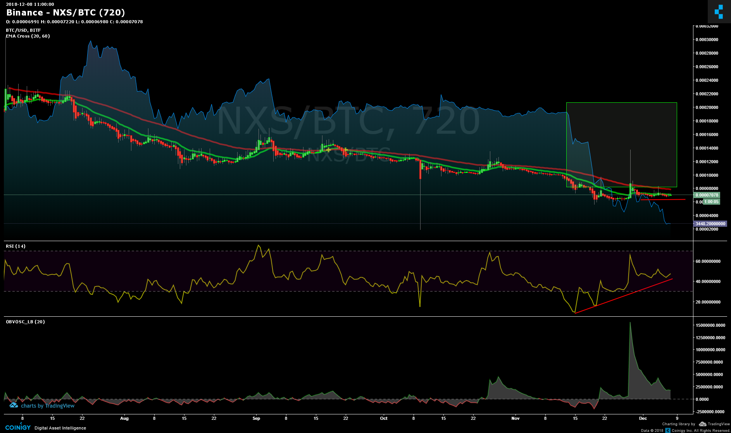
Task: Click the 15000000.0000 OBV axis label
Action: click(710, 325)
